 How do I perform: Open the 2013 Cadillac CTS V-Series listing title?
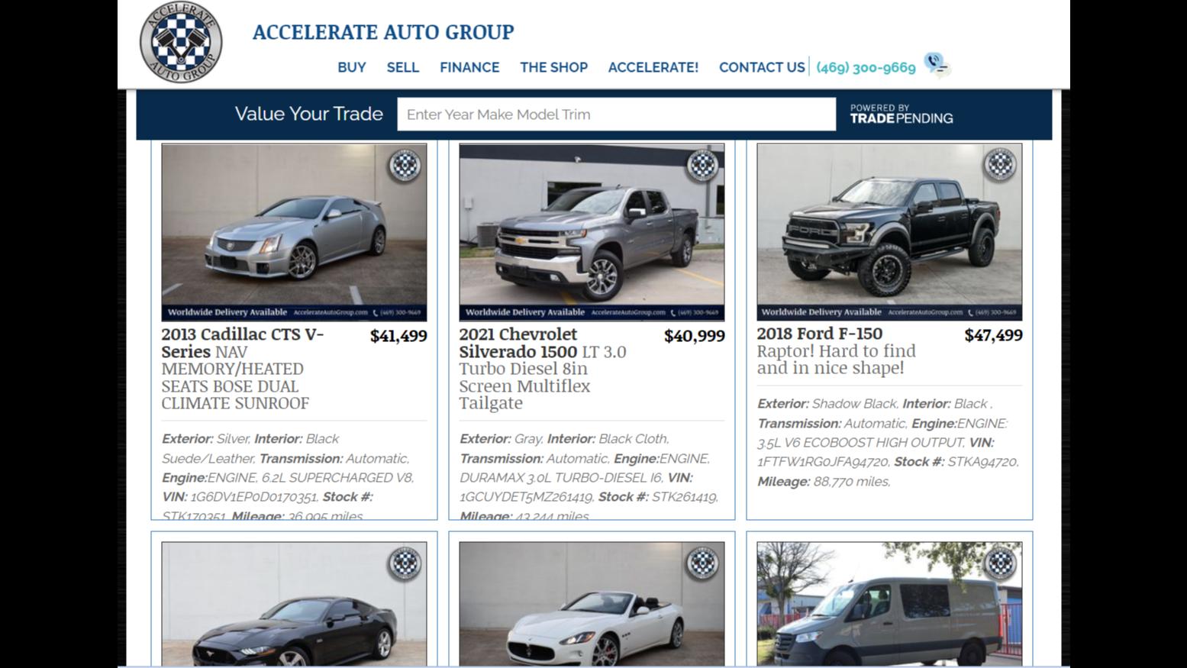243,343
